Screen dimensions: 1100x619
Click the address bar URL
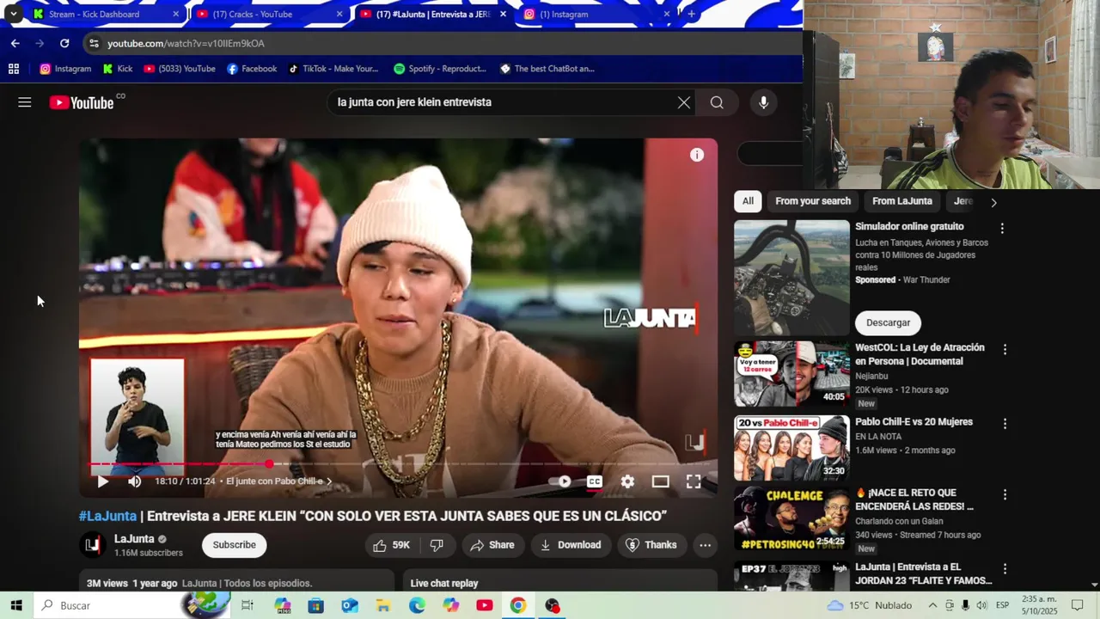[186, 44]
